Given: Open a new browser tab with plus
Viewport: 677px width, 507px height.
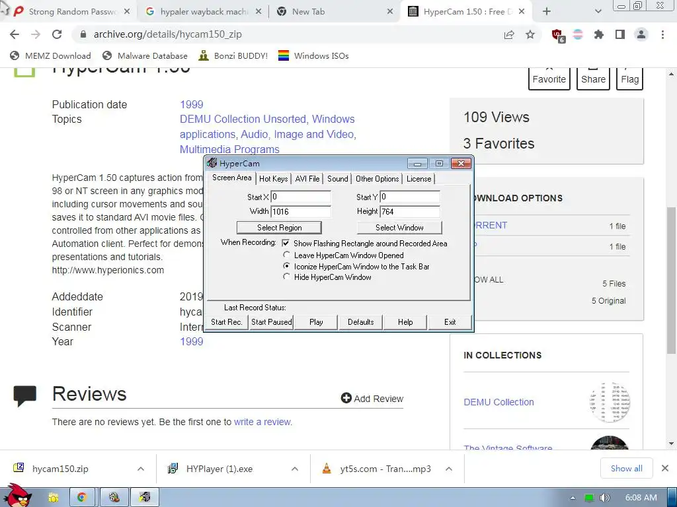Looking at the screenshot, I should tap(547, 12).
